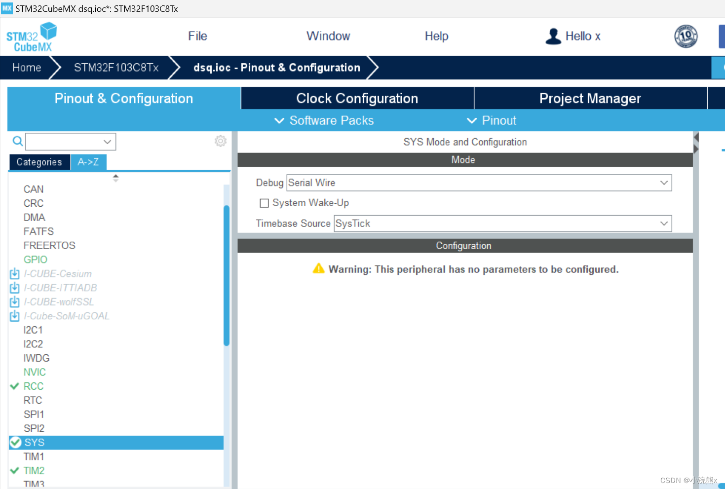The image size is (725, 489).
Task: Click the download icon beside I-CUBE-Cesium
Action: click(x=15, y=274)
